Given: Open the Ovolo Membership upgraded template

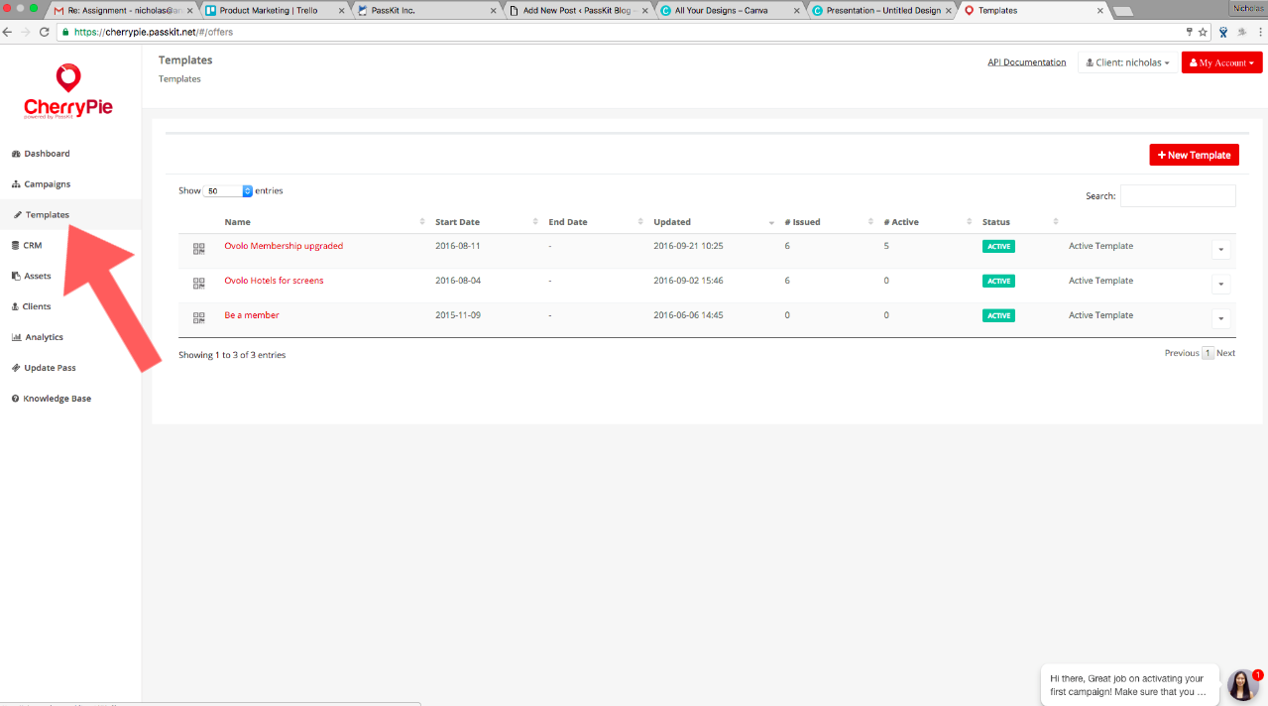Looking at the screenshot, I should 284,246.
